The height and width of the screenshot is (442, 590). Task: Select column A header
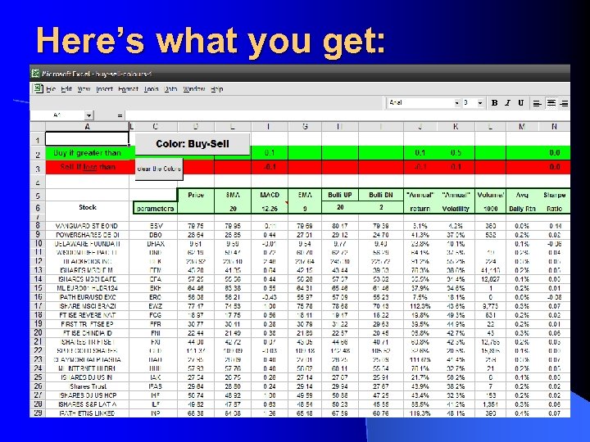[x=87, y=127]
